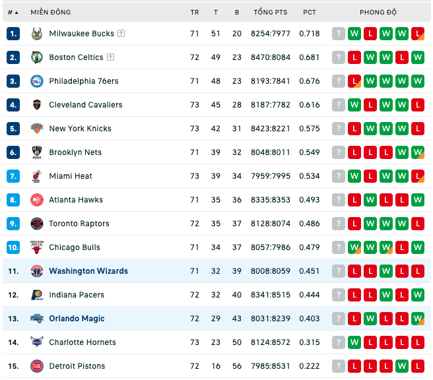Click the Miami Heat team name
Viewport: 433px width, 380px height.
click(x=71, y=176)
